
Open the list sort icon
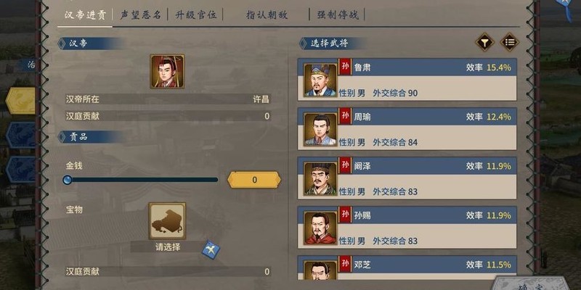tap(510, 43)
